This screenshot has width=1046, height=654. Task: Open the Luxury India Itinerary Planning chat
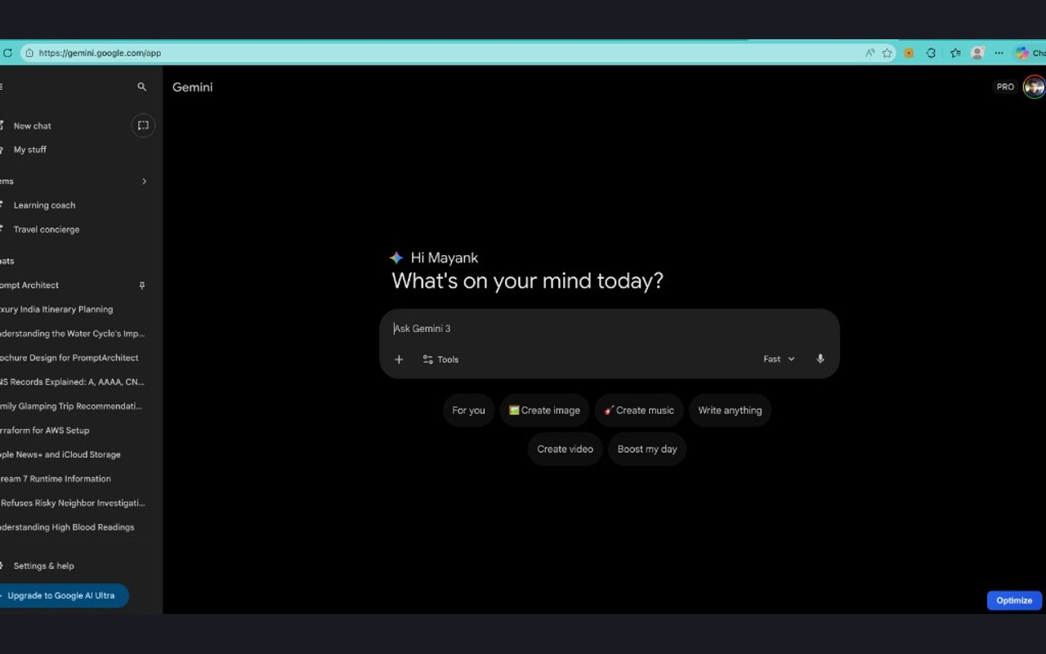[x=56, y=310]
